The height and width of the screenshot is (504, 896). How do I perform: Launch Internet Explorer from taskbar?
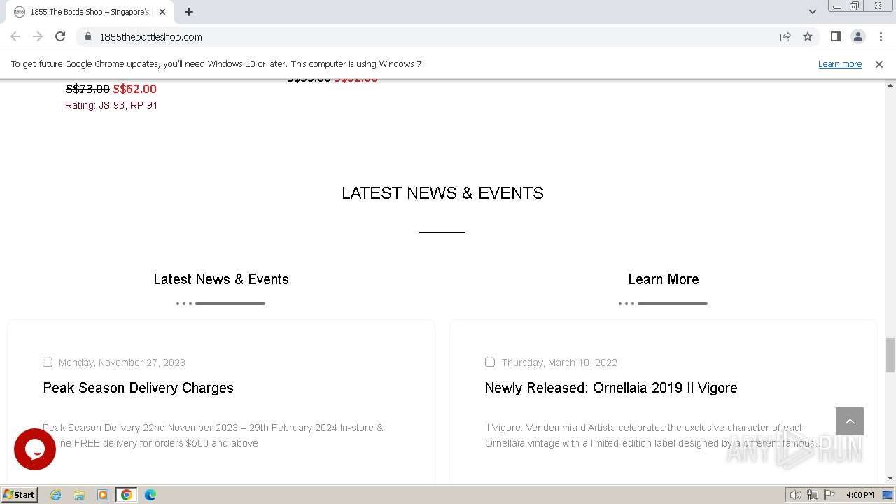(x=55, y=495)
